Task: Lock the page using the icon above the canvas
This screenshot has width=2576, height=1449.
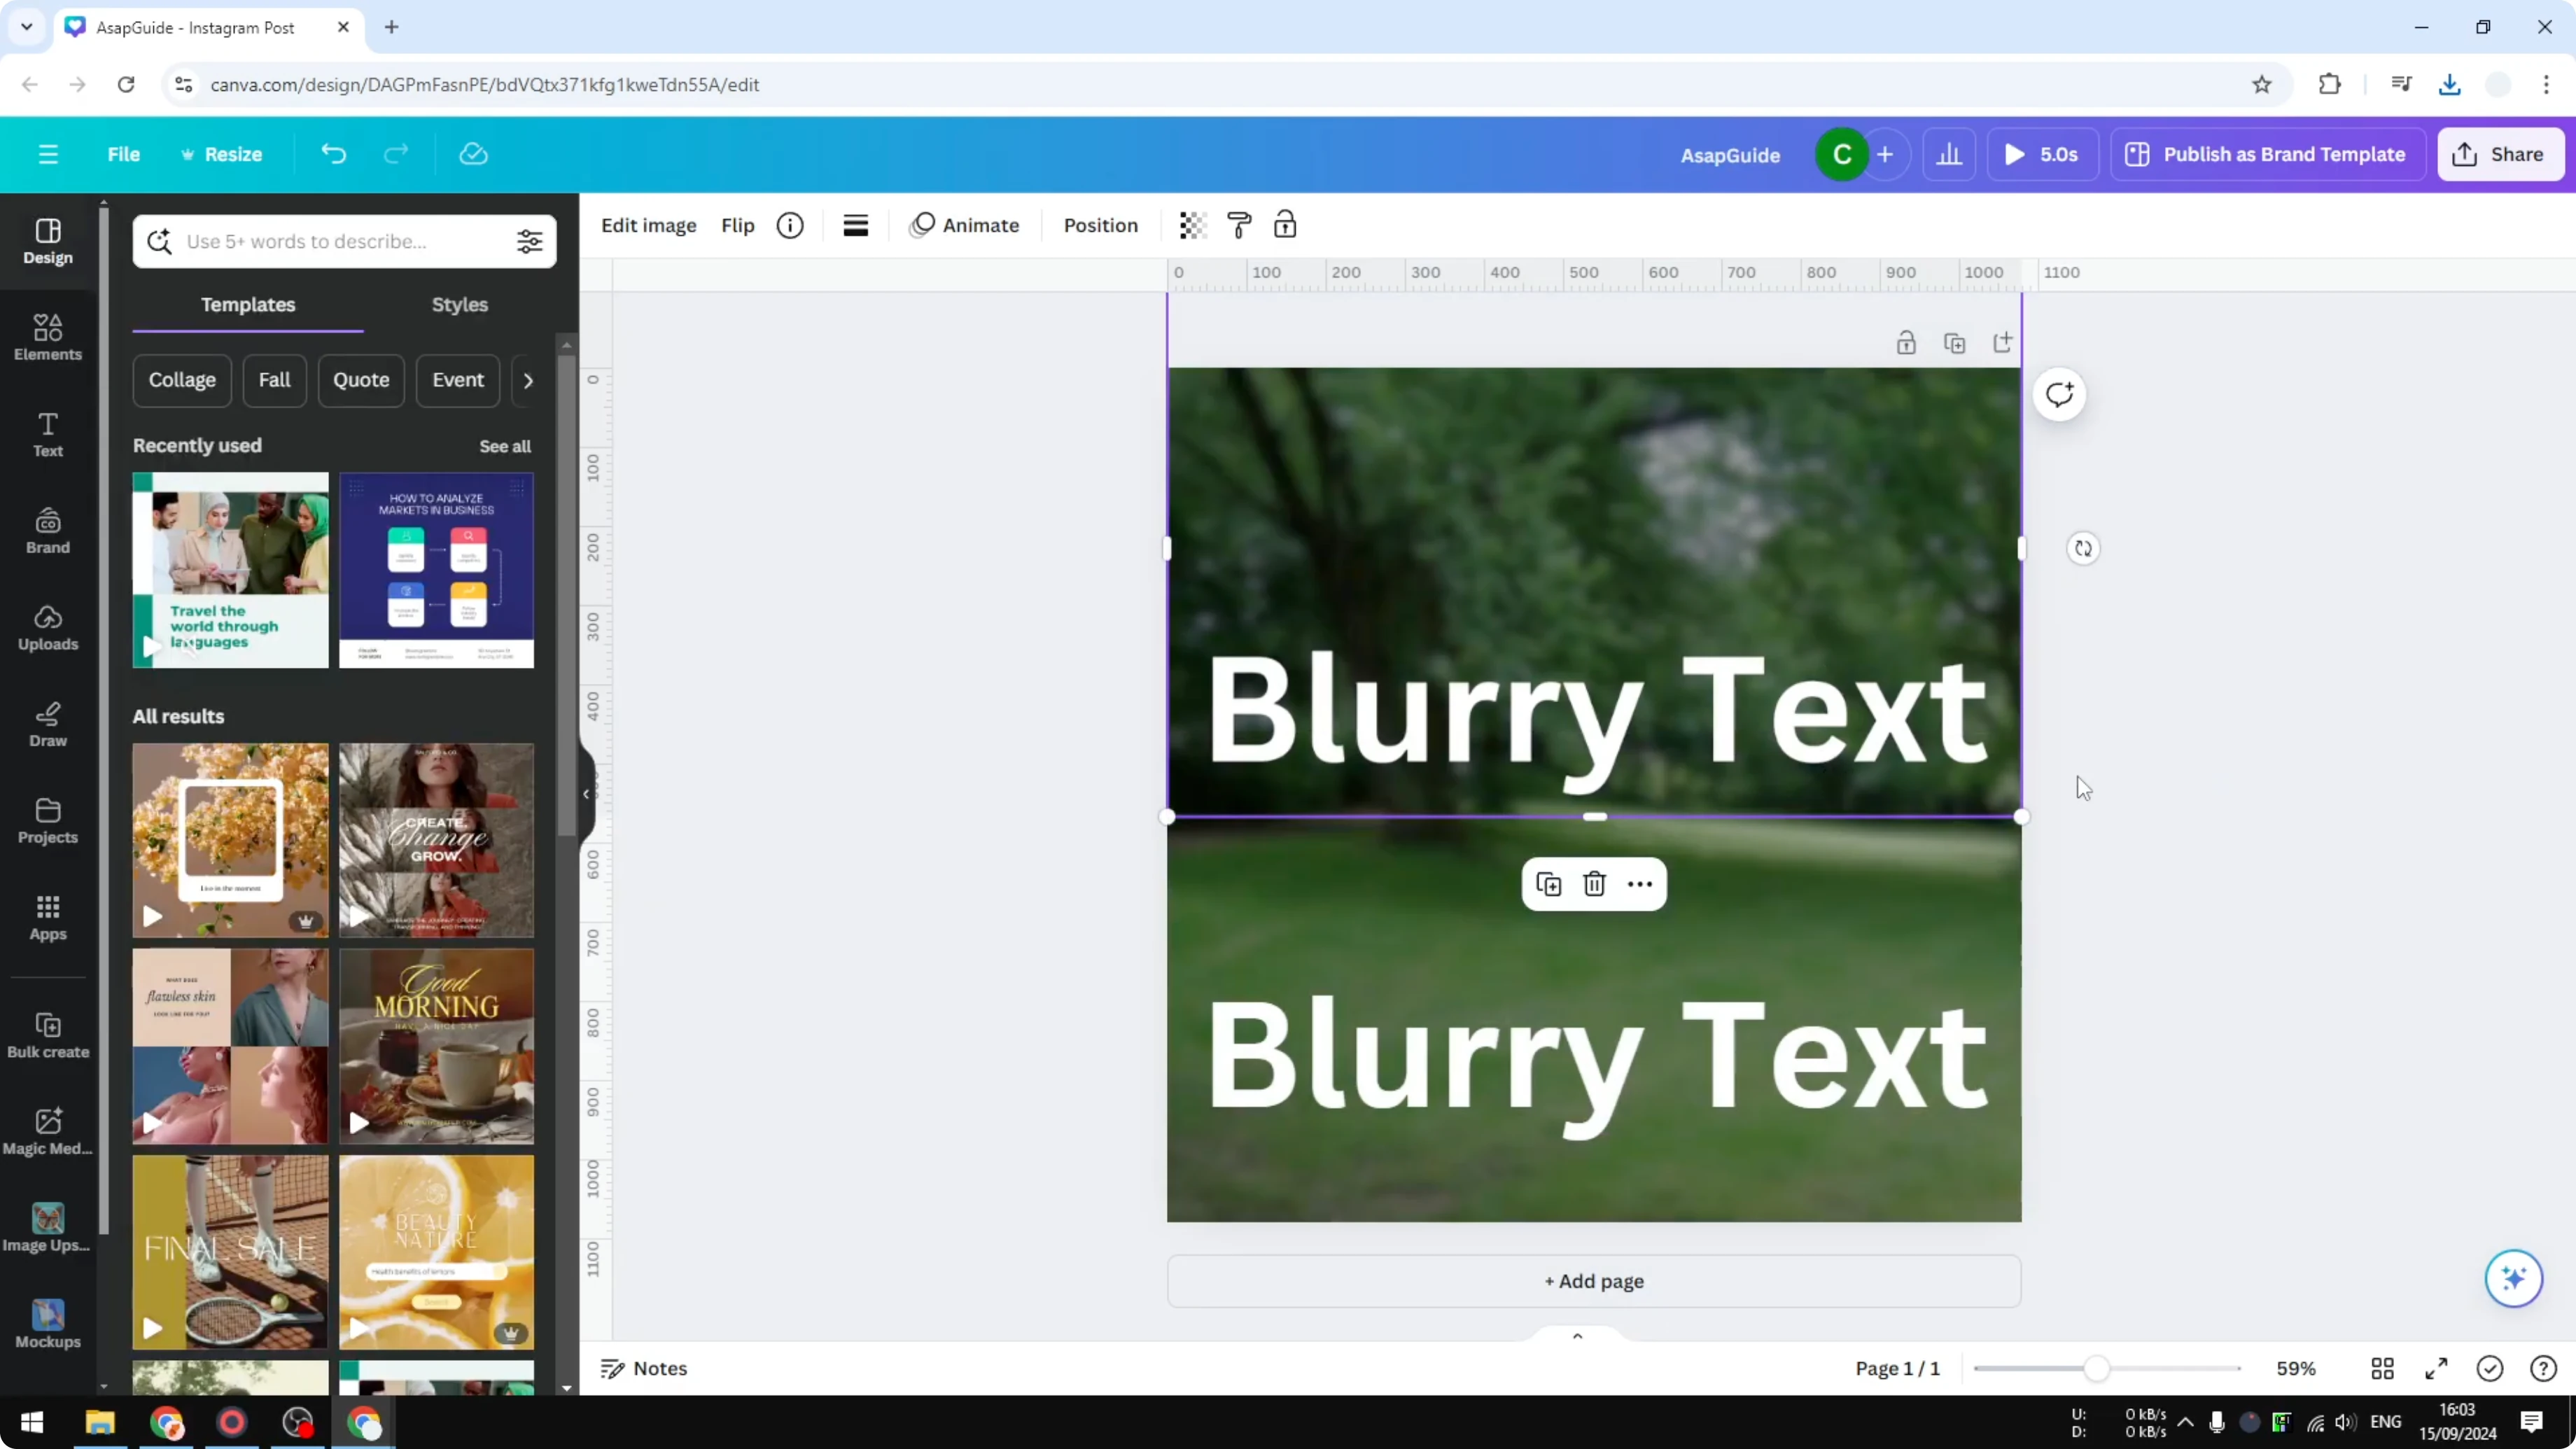Action: coord(1906,343)
